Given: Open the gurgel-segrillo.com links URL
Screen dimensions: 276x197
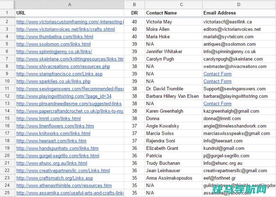Looking at the screenshot, I should pos(58,156).
